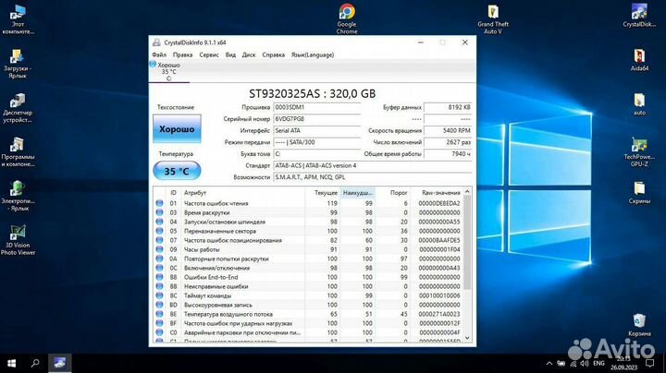Select the drive title ST9320325AS : 320,0 GB
Screen dimensions: 666x373
(313, 93)
